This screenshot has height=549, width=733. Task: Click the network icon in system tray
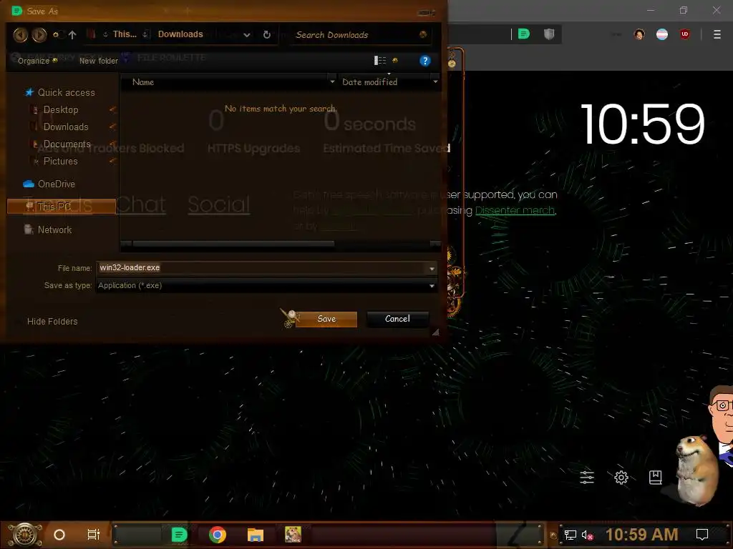(571, 535)
